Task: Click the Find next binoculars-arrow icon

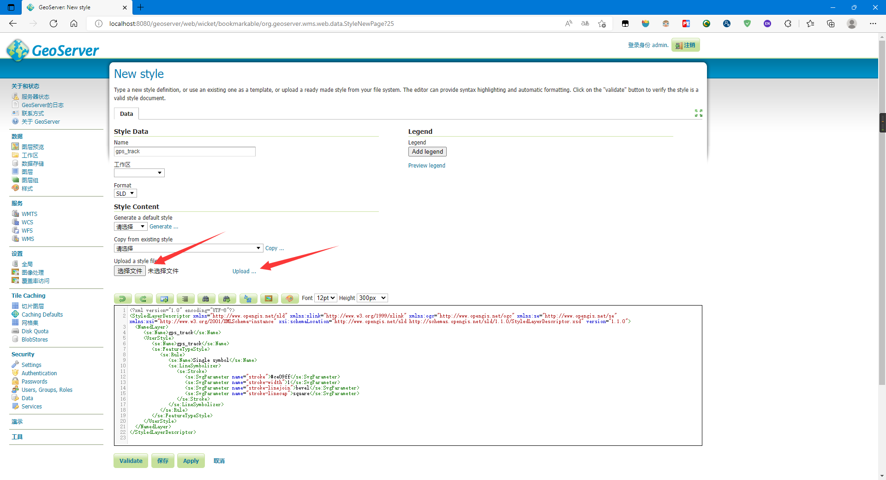Action: (227, 299)
